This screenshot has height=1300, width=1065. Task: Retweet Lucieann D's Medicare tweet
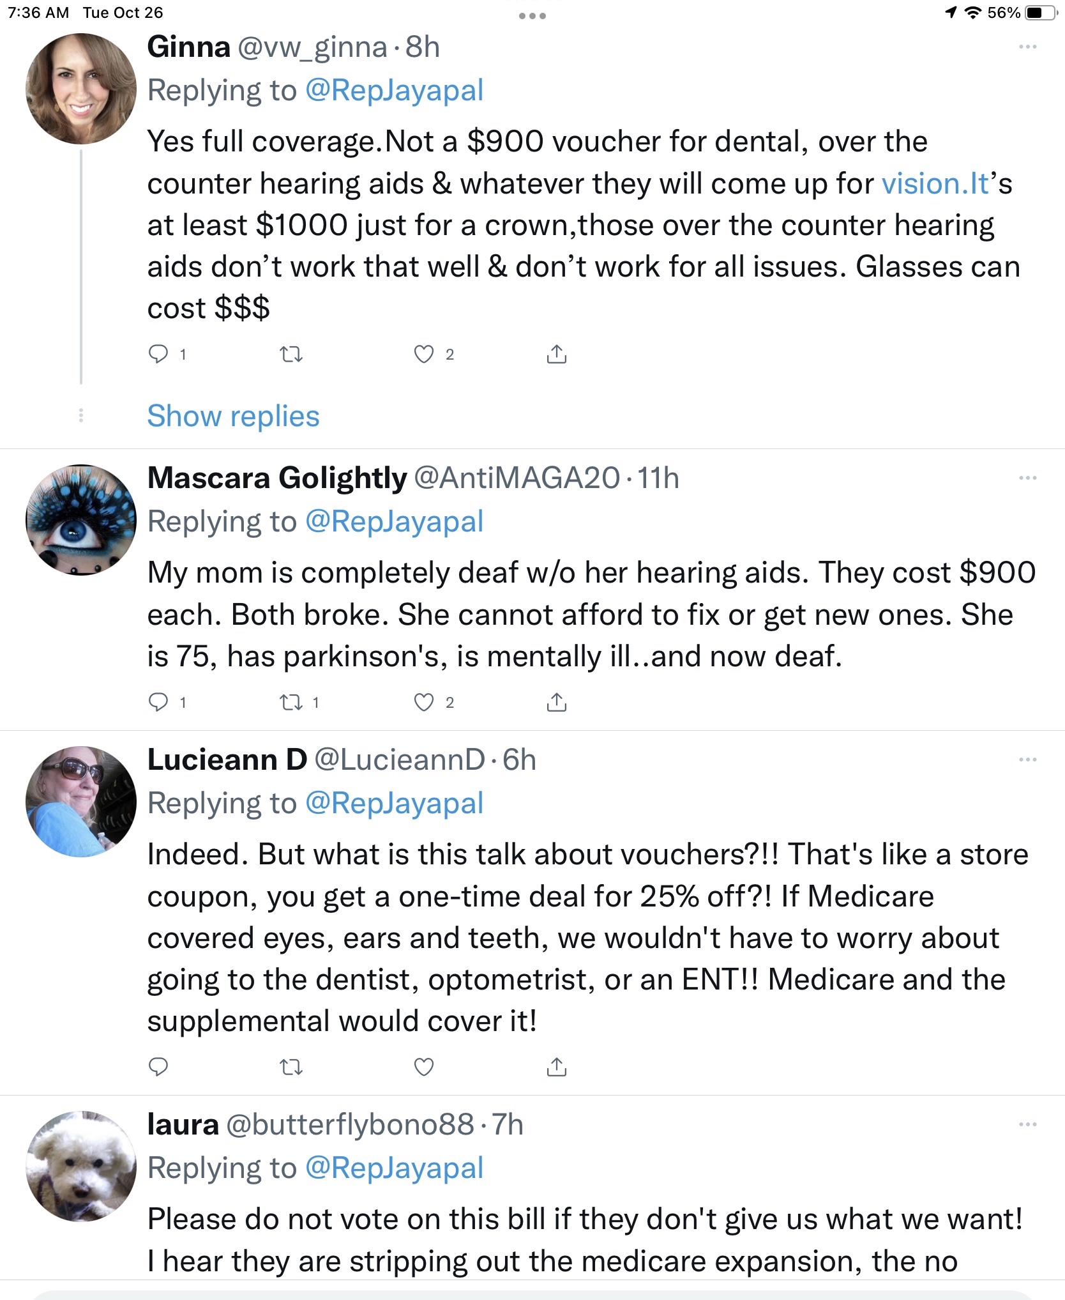292,1067
